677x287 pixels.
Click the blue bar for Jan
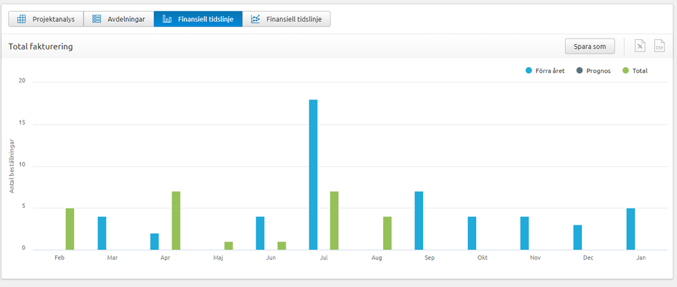pyautogui.click(x=630, y=229)
